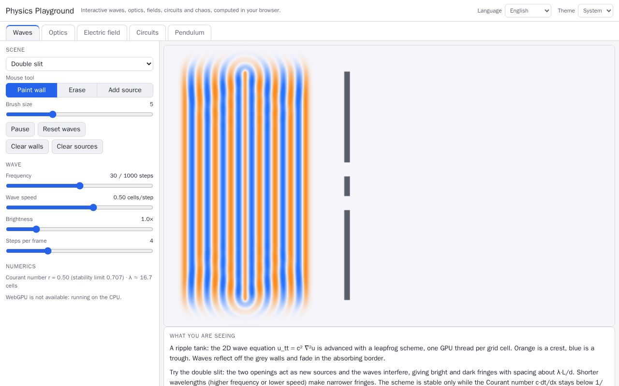Adjust the Wave speed slider
Image resolution: width=619 pixels, height=386 pixels.
79,207
